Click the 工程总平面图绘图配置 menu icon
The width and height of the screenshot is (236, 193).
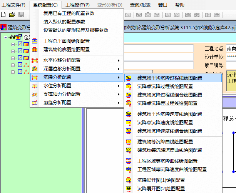tap(35, 41)
